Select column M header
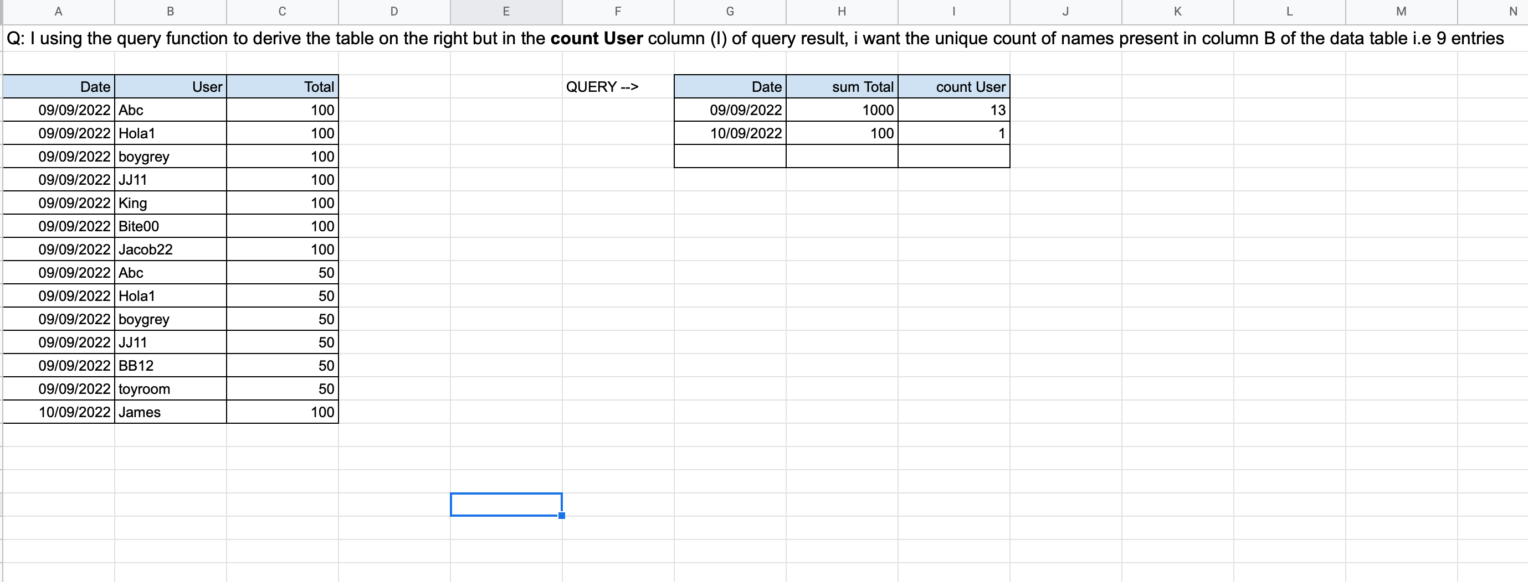Viewport: 1528px width, 582px height. click(1401, 11)
